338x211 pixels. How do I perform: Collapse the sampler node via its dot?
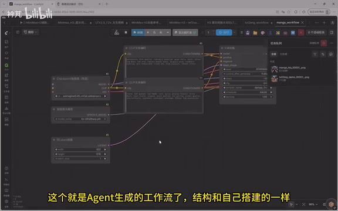pos(222,48)
